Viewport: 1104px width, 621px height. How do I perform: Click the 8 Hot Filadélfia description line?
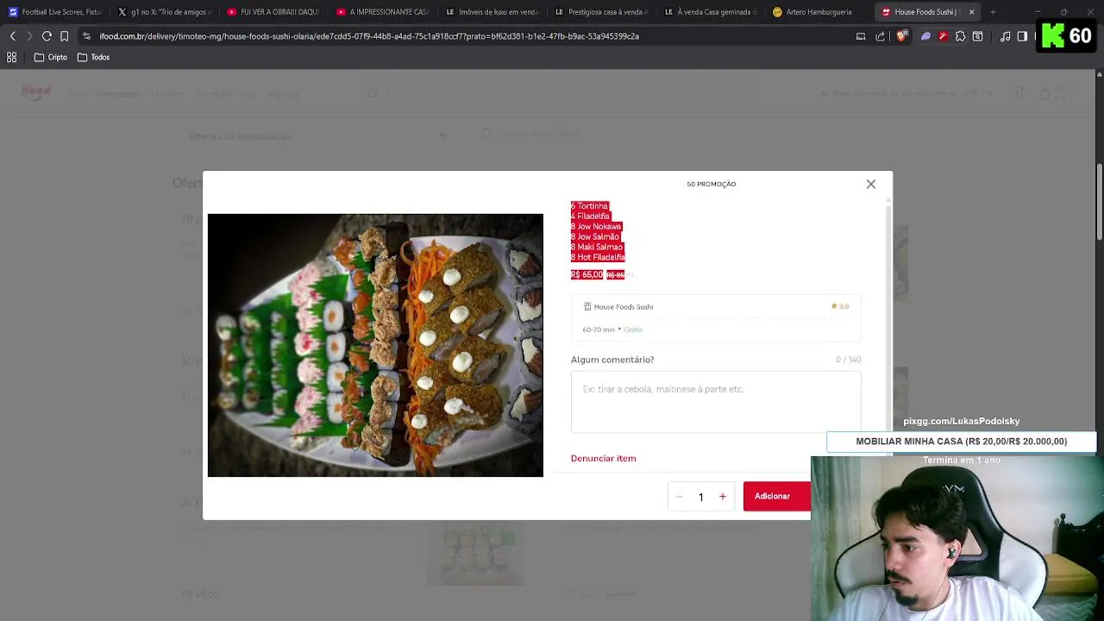(x=598, y=257)
